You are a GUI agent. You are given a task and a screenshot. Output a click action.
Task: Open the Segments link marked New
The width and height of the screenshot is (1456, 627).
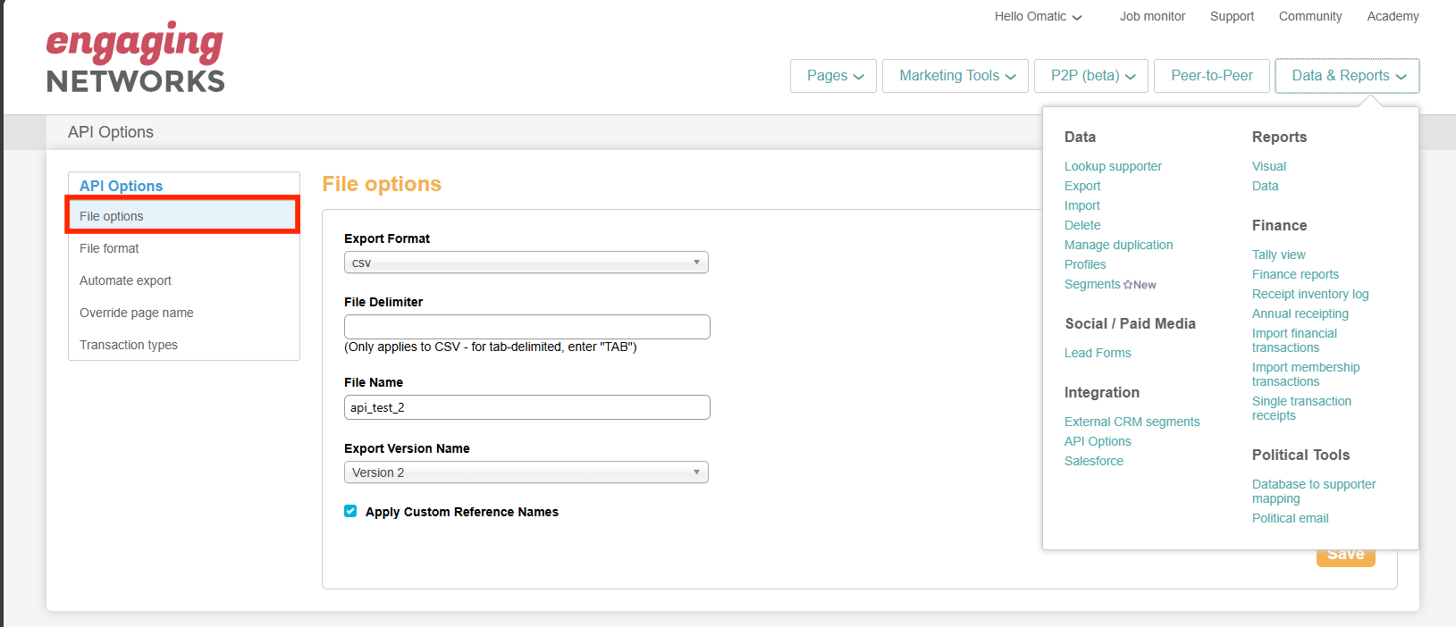1092,284
